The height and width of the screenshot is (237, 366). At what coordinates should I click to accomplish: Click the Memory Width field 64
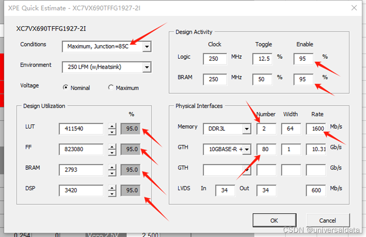[291, 128]
